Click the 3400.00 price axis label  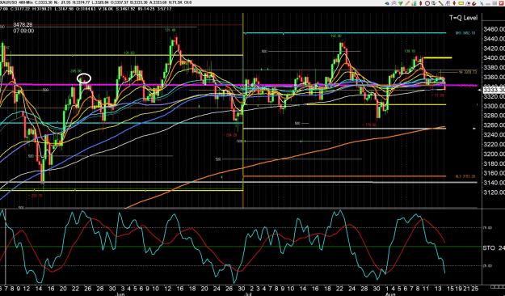pyautogui.click(x=494, y=58)
